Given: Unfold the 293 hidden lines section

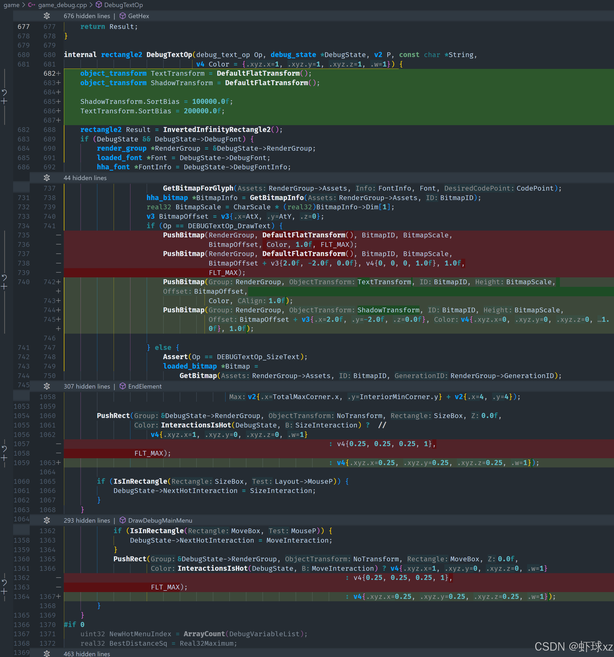Looking at the screenshot, I should [x=47, y=520].
